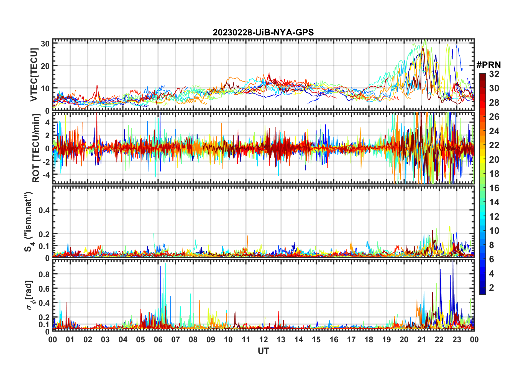Select ROT y-axis tick label "-4"
527x368 pixels.
(x=46, y=175)
